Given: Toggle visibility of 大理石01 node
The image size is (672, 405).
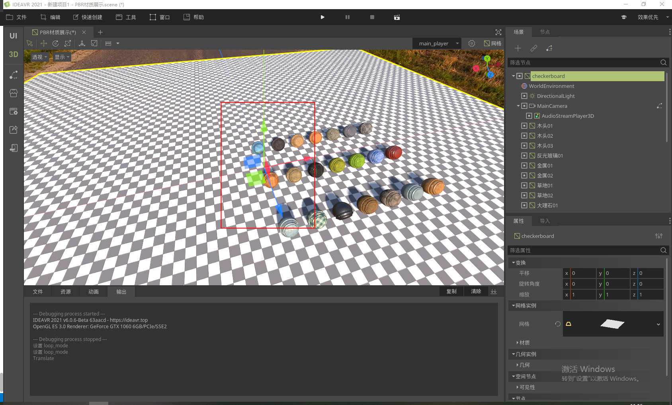Looking at the screenshot, I should click(524, 205).
